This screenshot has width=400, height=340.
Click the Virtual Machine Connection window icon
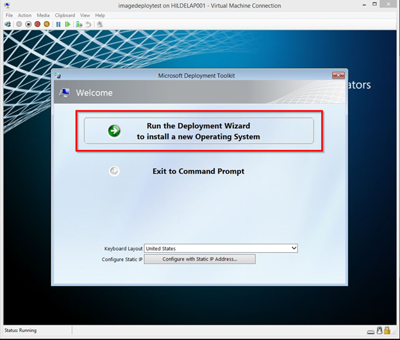8,5
